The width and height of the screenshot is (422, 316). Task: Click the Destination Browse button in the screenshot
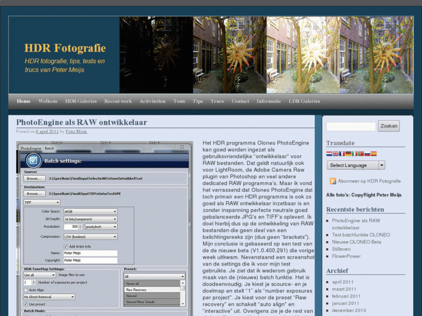[x=34, y=194]
